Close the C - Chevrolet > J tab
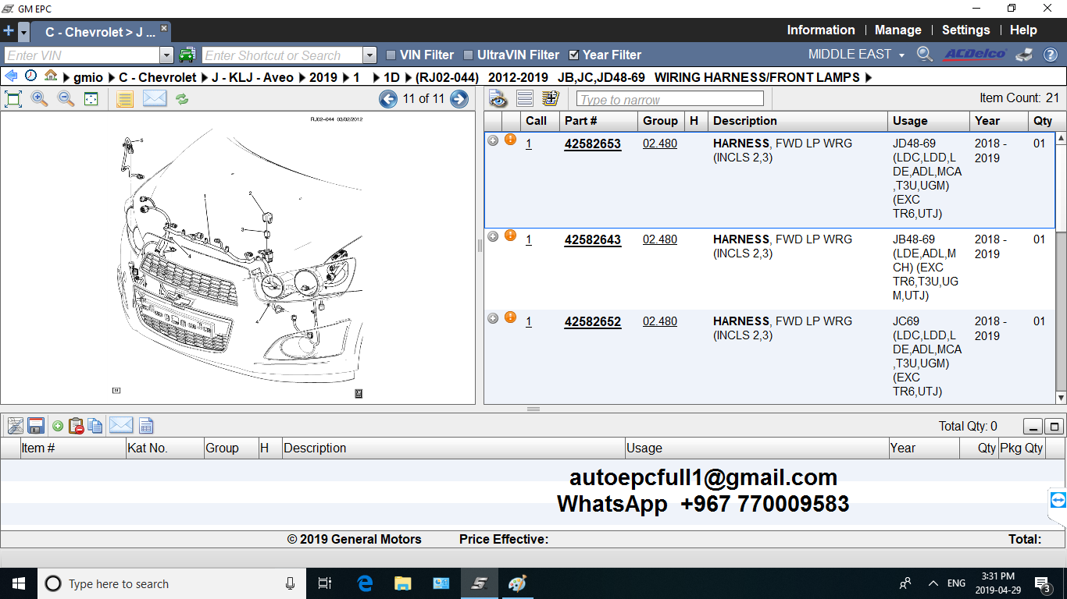Viewport: 1067px width, 599px height. [x=164, y=29]
